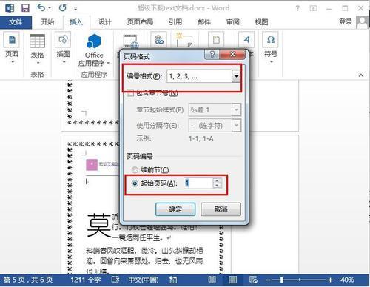Switch to the References (引用) tab
The width and height of the screenshot is (370, 287).
click(175, 22)
